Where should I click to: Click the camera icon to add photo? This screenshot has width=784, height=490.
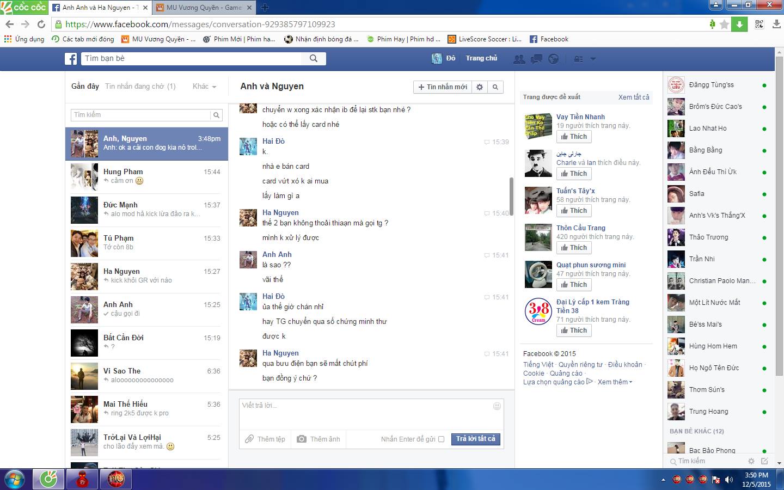[301, 439]
